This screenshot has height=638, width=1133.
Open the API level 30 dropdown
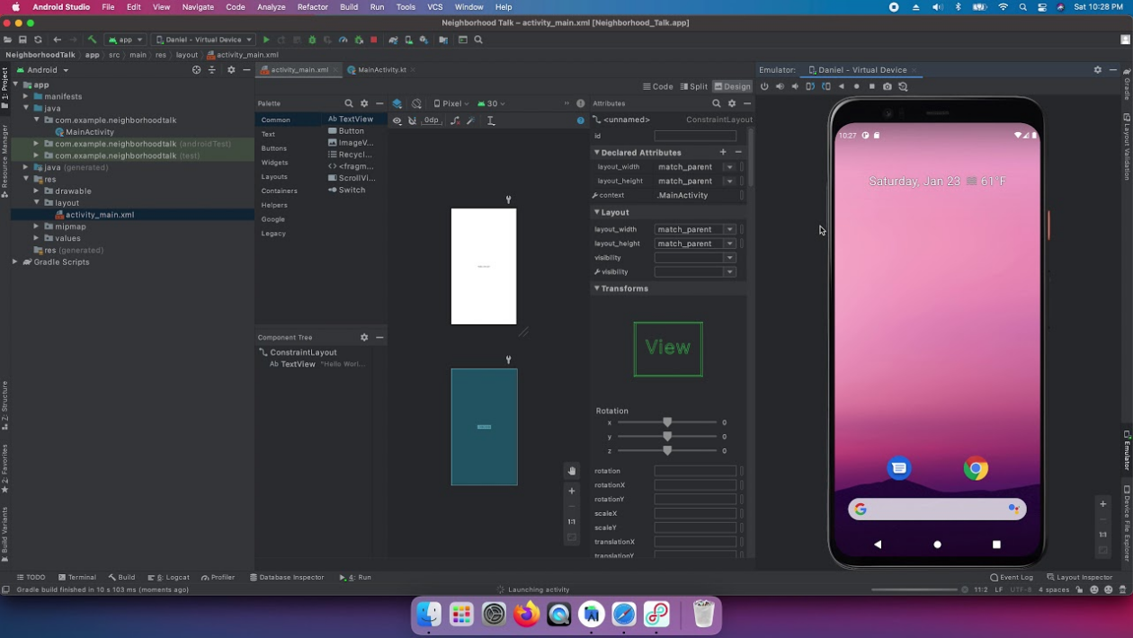(491, 103)
